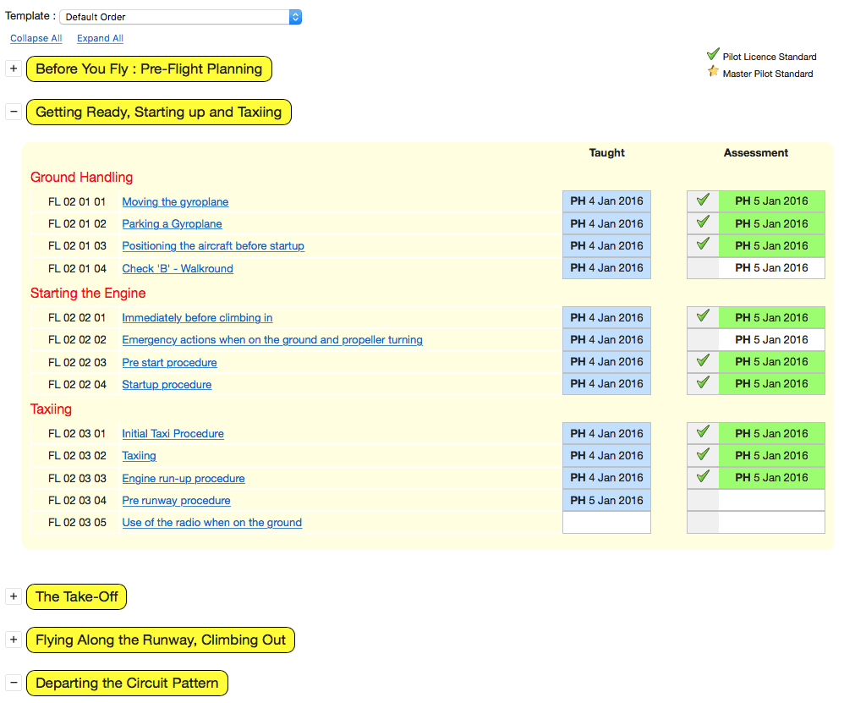The width and height of the screenshot is (844, 703).
Task: Collapse Getting Ready, Starting up and Taxiing
Action: 14,112
